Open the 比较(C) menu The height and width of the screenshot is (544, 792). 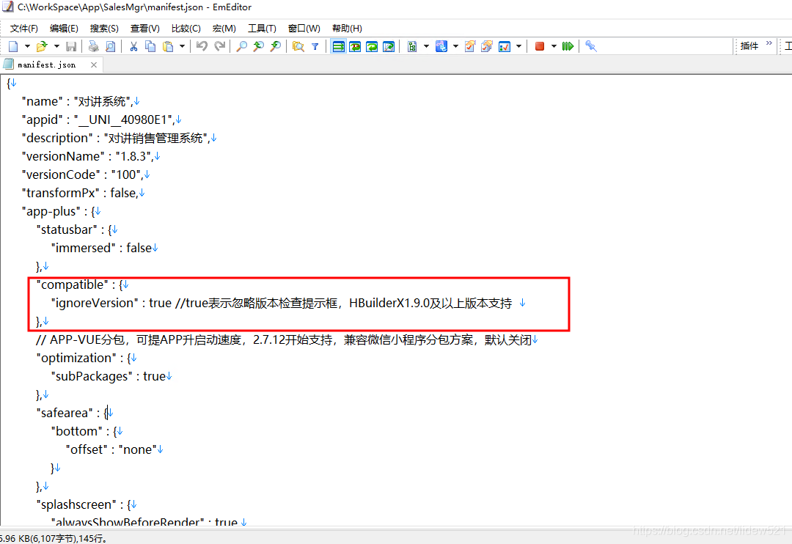tap(186, 29)
